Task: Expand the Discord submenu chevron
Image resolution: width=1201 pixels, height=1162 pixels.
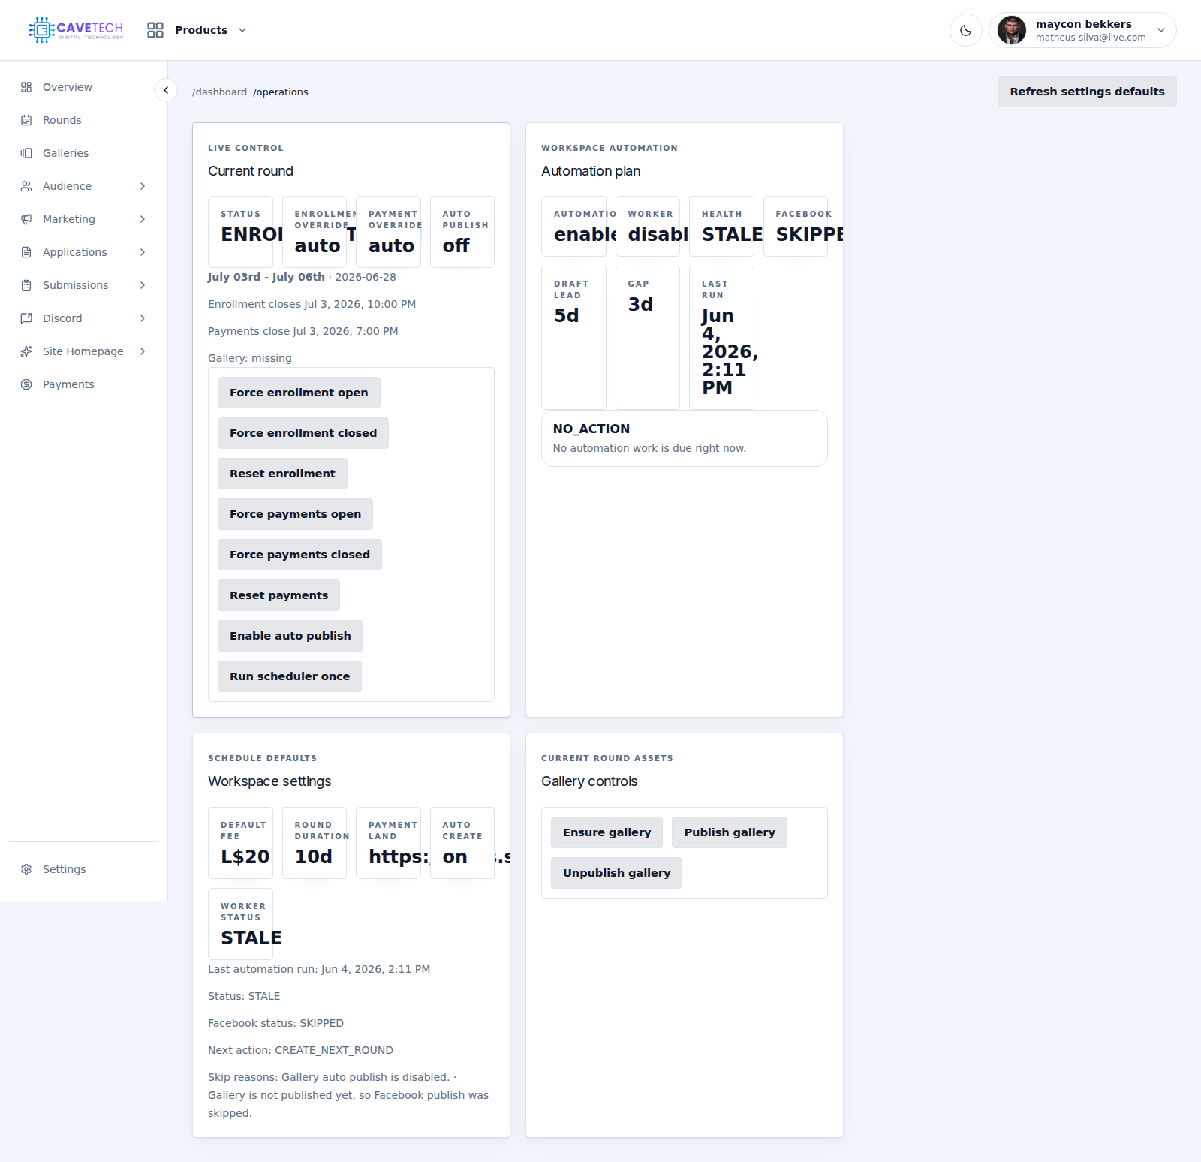Action: 143,318
